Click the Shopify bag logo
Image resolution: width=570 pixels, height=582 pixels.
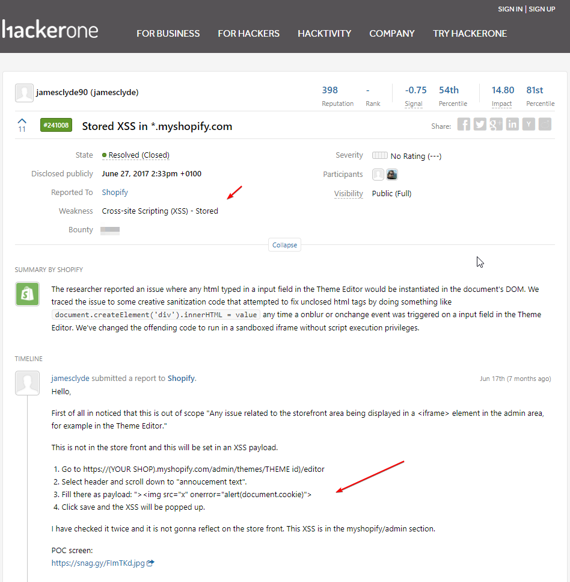click(27, 294)
